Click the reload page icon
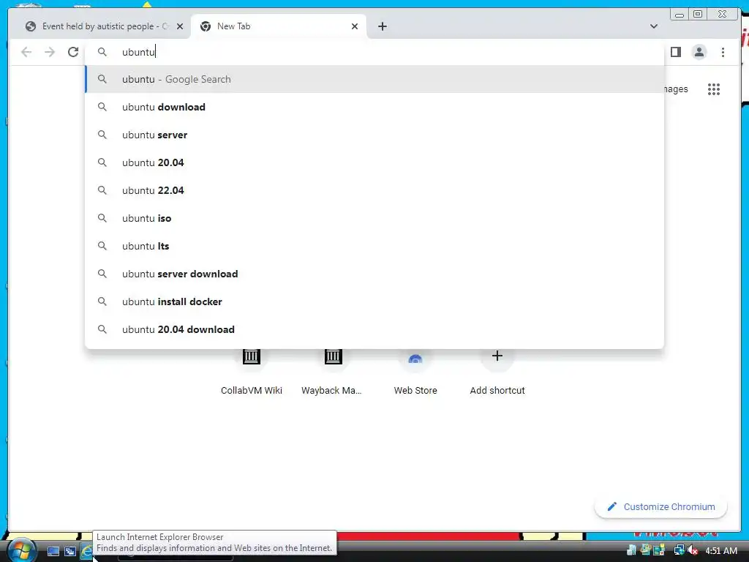The height and width of the screenshot is (562, 749). [x=73, y=52]
